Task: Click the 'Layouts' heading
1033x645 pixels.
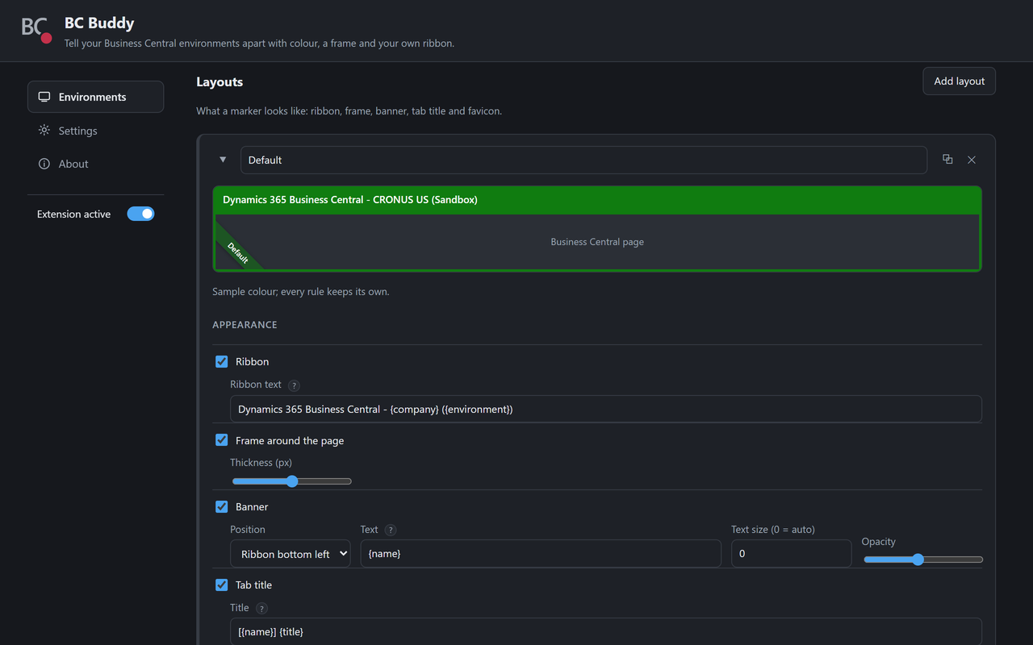Action: 220,82
